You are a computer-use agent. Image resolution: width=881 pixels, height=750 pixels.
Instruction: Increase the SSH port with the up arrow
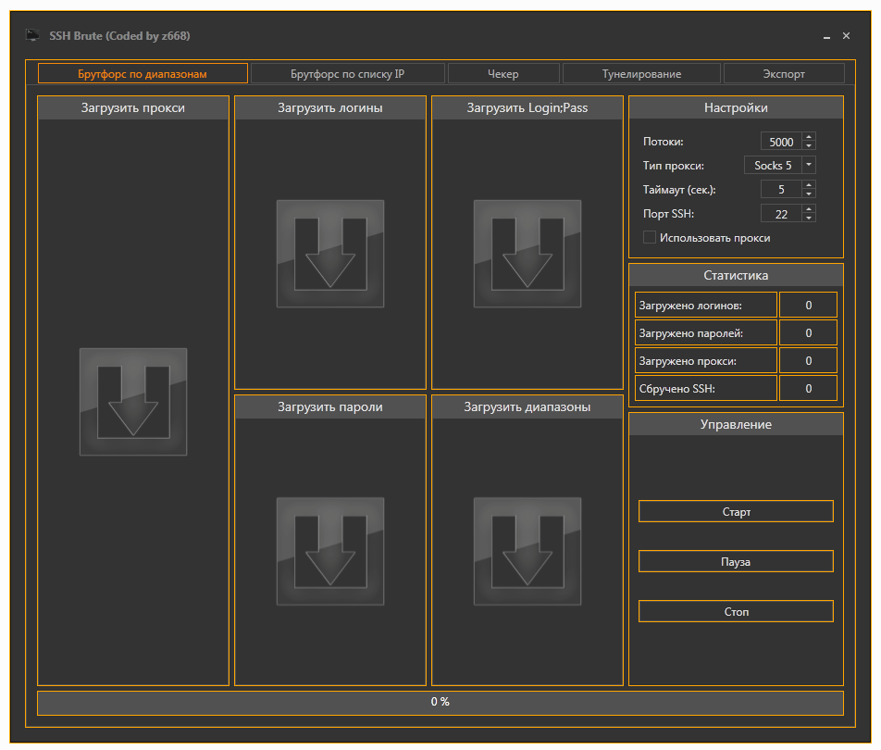pyautogui.click(x=809, y=209)
